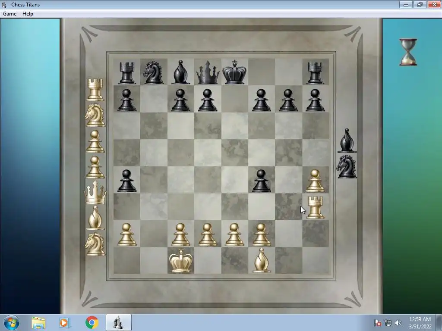442x331 pixels.
Task: Select the white pawn on a2
Action: click(127, 234)
